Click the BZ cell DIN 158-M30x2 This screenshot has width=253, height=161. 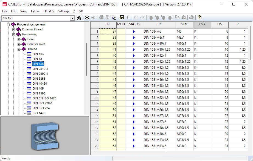click(x=159, y=134)
